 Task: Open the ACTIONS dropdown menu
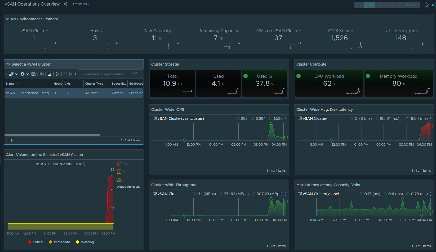click(81, 4)
